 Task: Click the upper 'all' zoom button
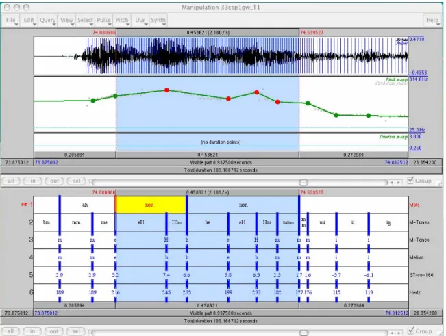click(11, 181)
